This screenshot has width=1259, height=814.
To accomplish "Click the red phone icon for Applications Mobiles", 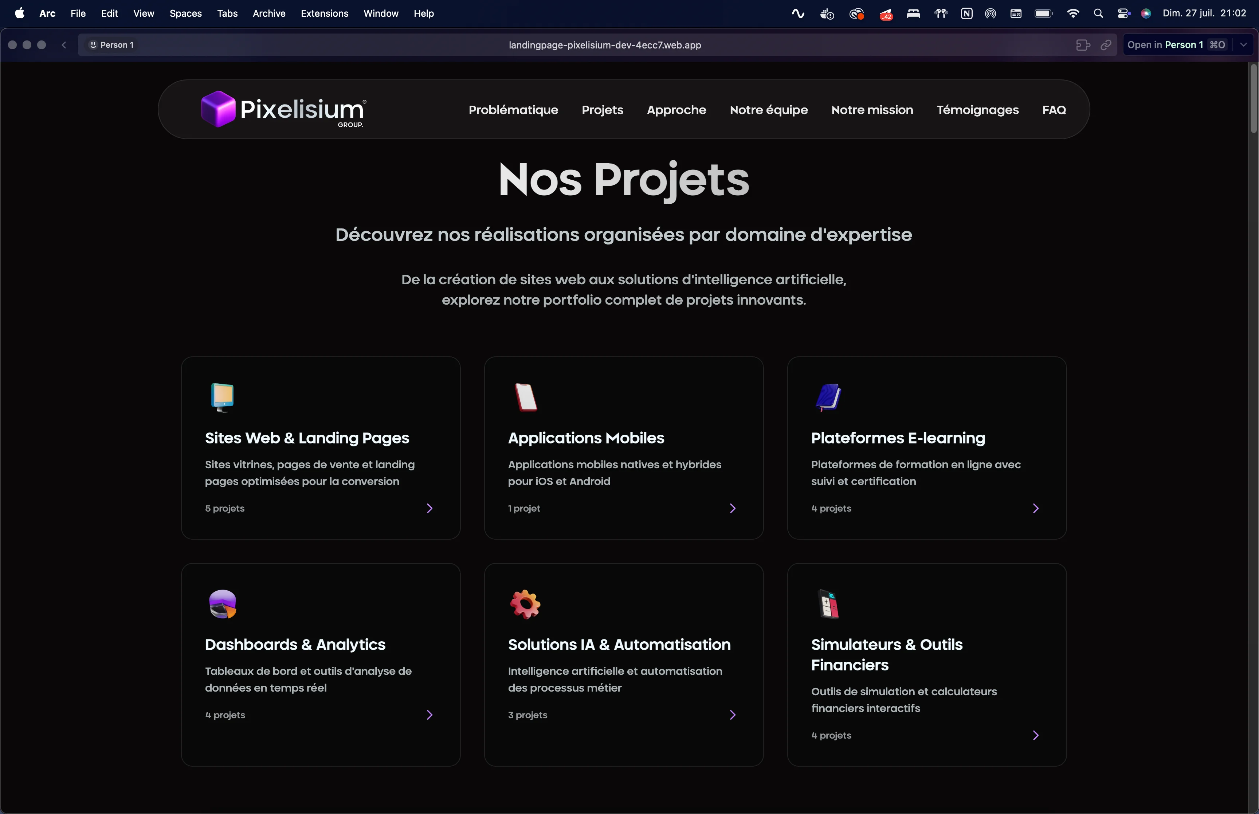I will click(526, 397).
